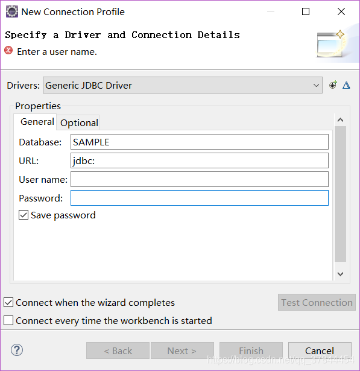Viewport: 360px width, 371px height.
Task: Click the "Enter a user name." message text
Action: (57, 52)
